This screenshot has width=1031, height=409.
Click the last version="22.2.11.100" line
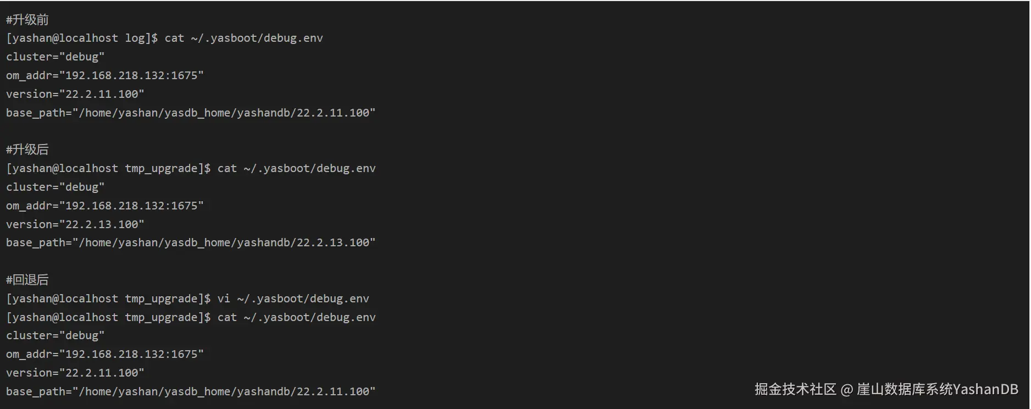[x=75, y=373]
